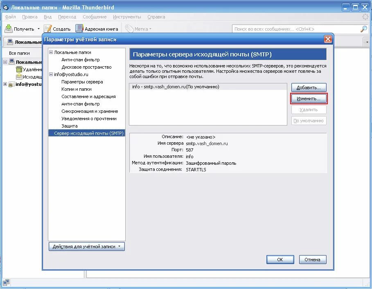Select Уведомления о прочтении item
Viewport: 372px width, 289px height.
pos(89,119)
